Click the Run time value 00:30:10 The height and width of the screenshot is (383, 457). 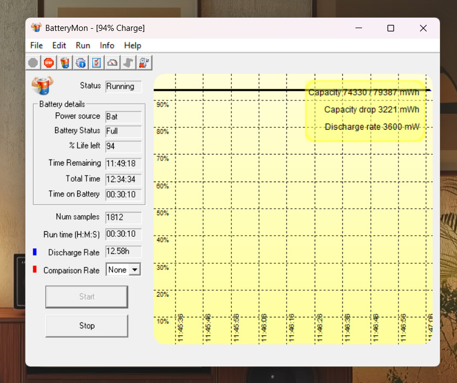(124, 234)
